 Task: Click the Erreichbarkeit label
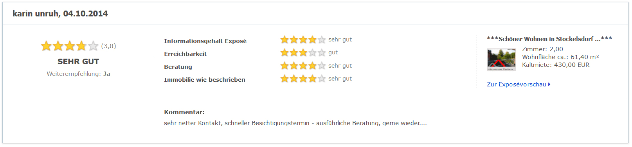coord(185,54)
